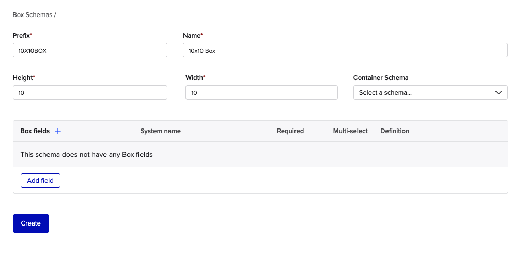The width and height of the screenshot is (527, 257).
Task: Click into the Name text field
Action: pyautogui.click(x=345, y=50)
